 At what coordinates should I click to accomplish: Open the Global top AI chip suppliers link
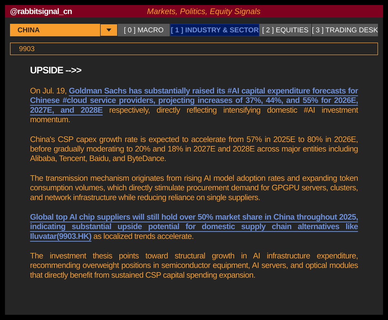point(194,226)
